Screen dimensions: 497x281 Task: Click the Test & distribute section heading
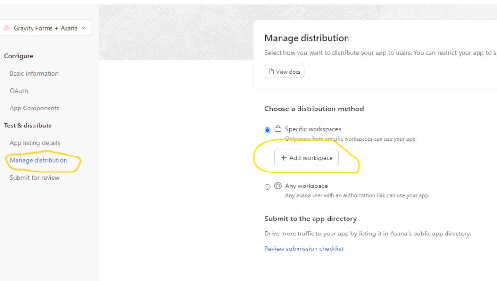(x=28, y=125)
